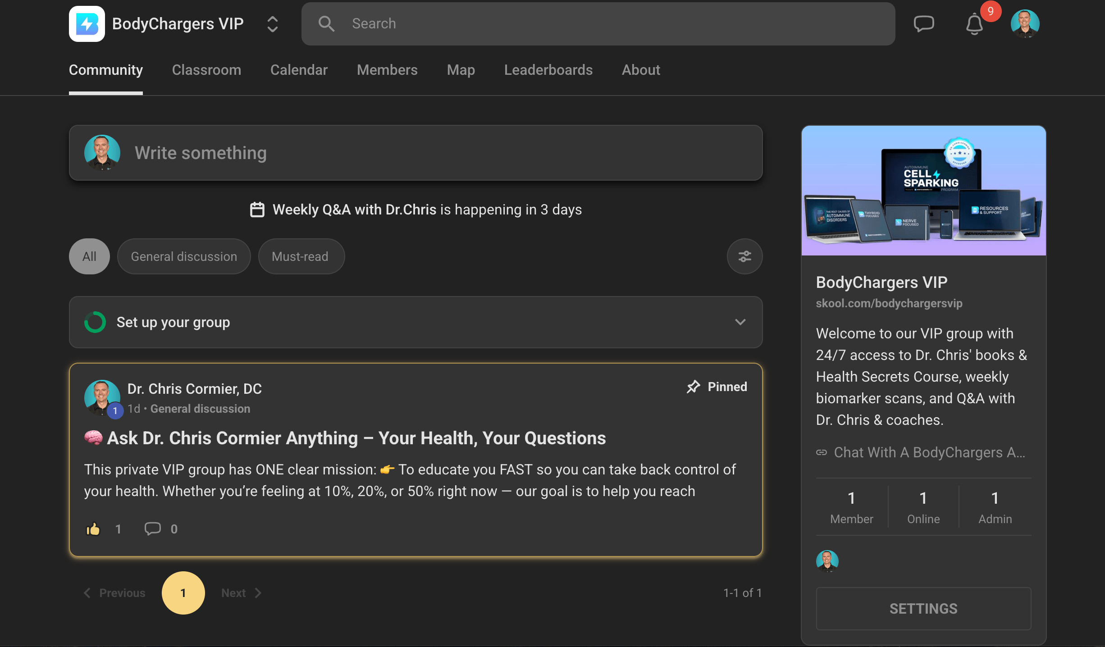Click the BodyChargers VIP lightning logo
1105x647 pixels.
coord(87,23)
